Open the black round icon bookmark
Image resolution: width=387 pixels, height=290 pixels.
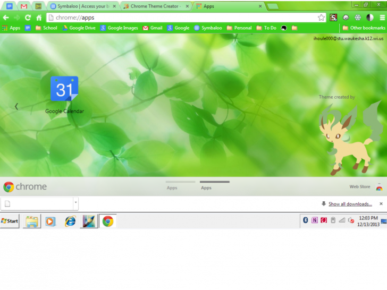tap(284, 28)
